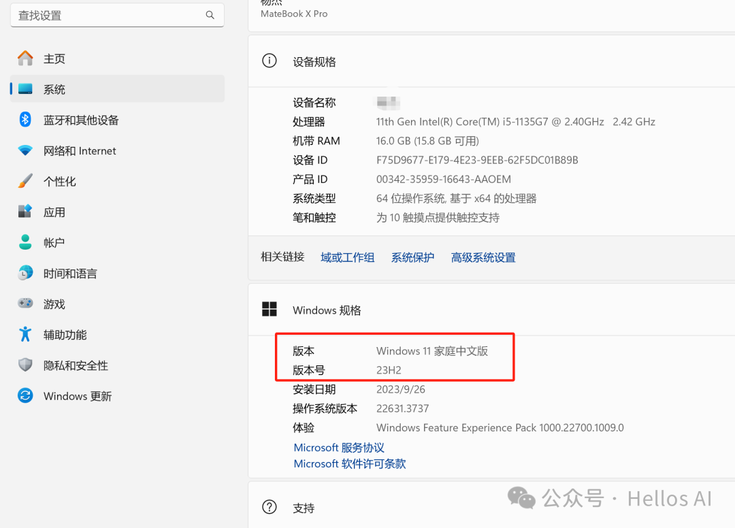Open 个性化 settings page
Viewport: 735px width, 528px height.
click(x=117, y=181)
